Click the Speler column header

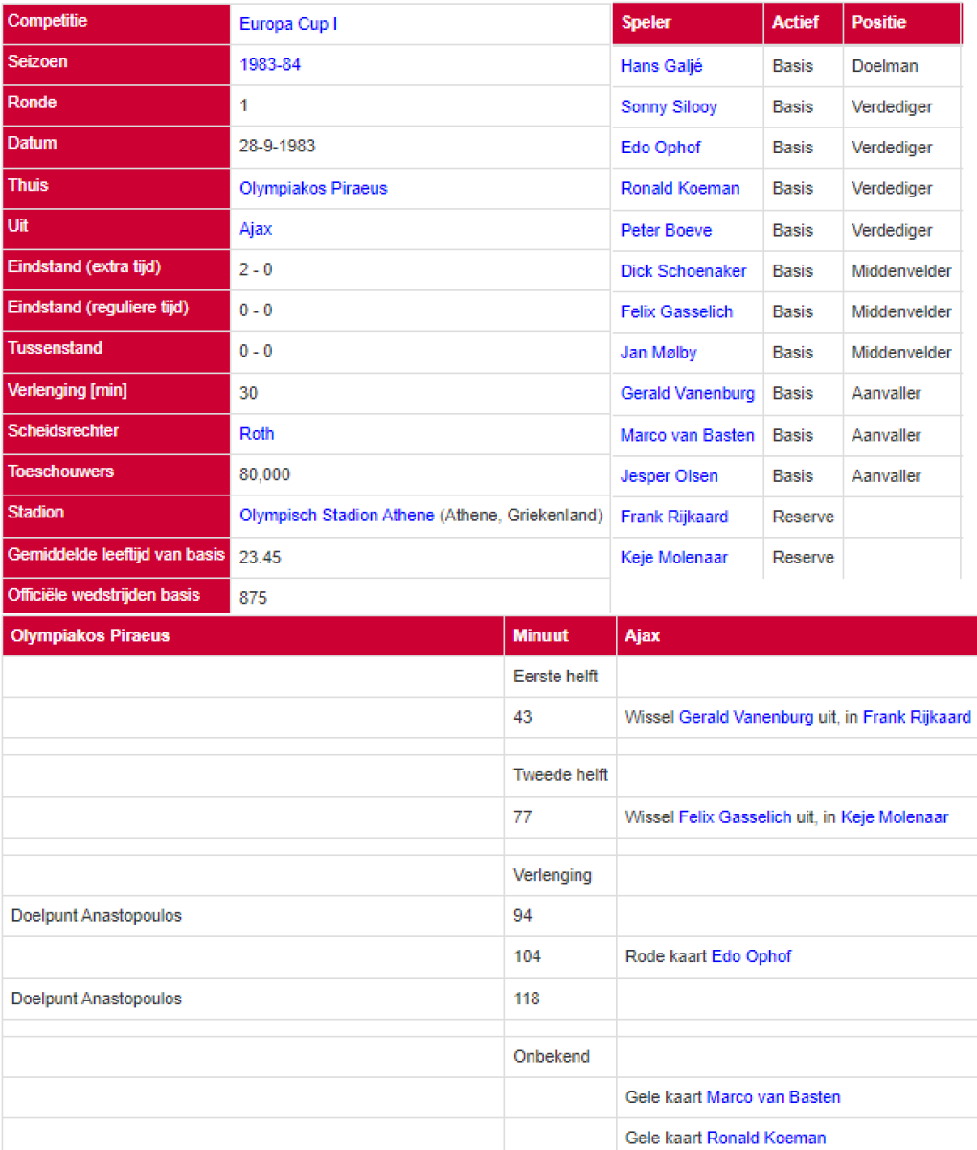point(647,23)
